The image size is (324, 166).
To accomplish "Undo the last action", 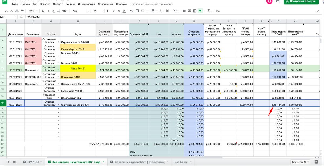I will [6, 11].
